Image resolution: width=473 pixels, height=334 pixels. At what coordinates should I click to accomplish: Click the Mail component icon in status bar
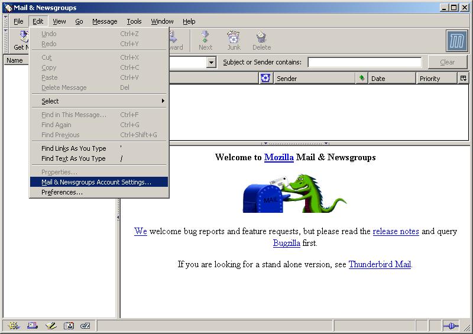tap(32, 326)
